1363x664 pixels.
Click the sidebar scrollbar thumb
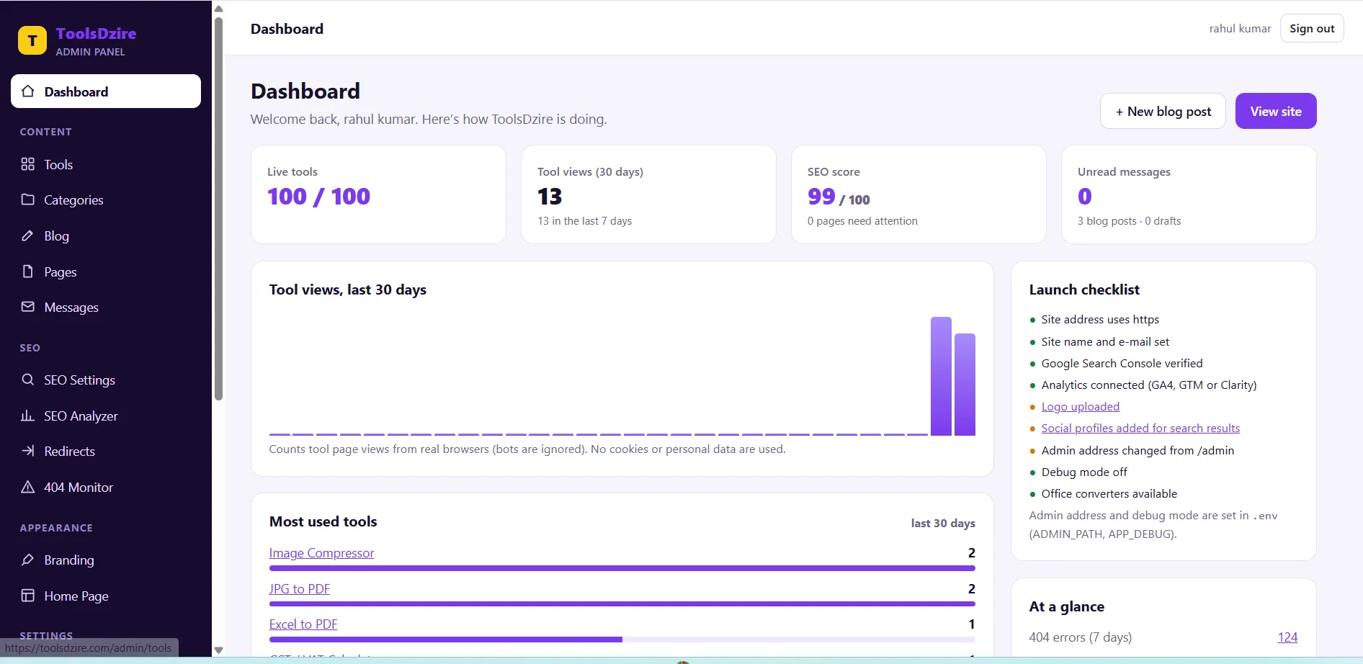pyautogui.click(x=219, y=209)
